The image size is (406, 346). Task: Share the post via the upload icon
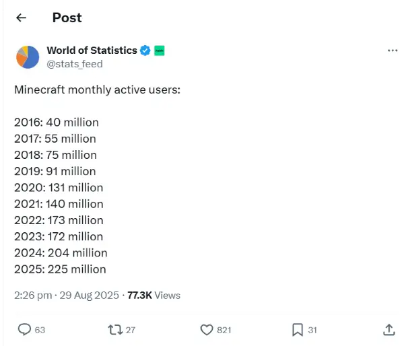tap(388, 329)
